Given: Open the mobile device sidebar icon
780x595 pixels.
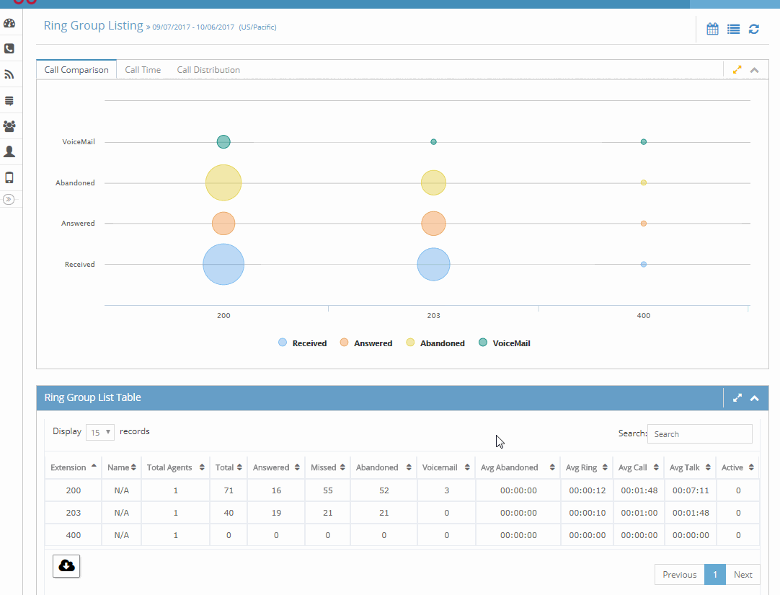Looking at the screenshot, I should pos(9,177).
